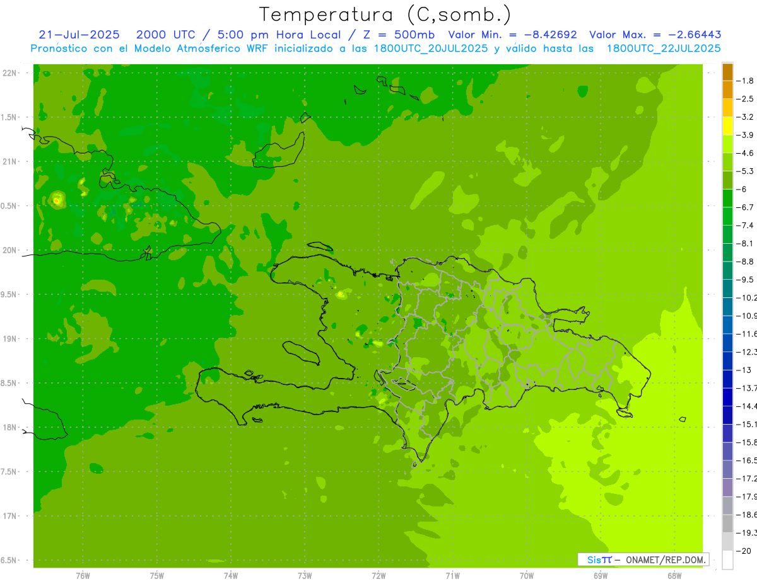757x584 pixels.
Task: Click the '21N' latitude label
Action: tap(9, 161)
